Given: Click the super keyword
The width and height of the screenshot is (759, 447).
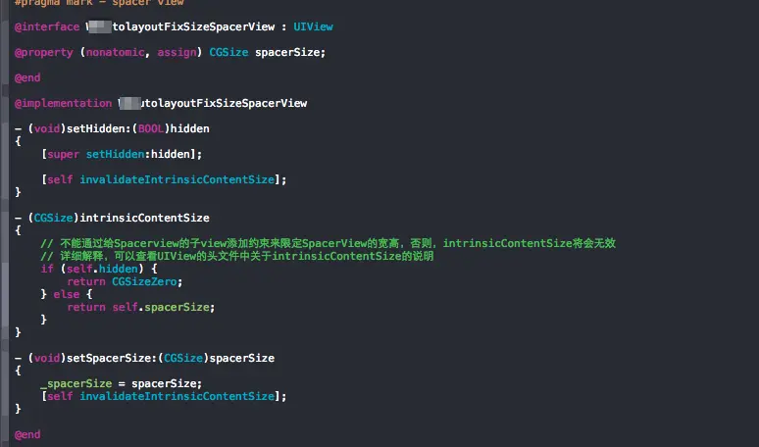Looking at the screenshot, I should pos(63,155).
